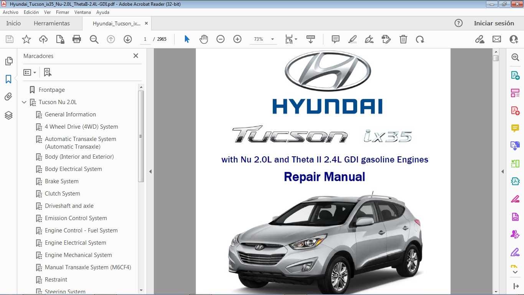Collapse the right tools pane arrow

pos(503,171)
